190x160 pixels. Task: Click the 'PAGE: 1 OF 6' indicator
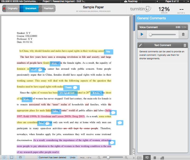(x=85, y=158)
